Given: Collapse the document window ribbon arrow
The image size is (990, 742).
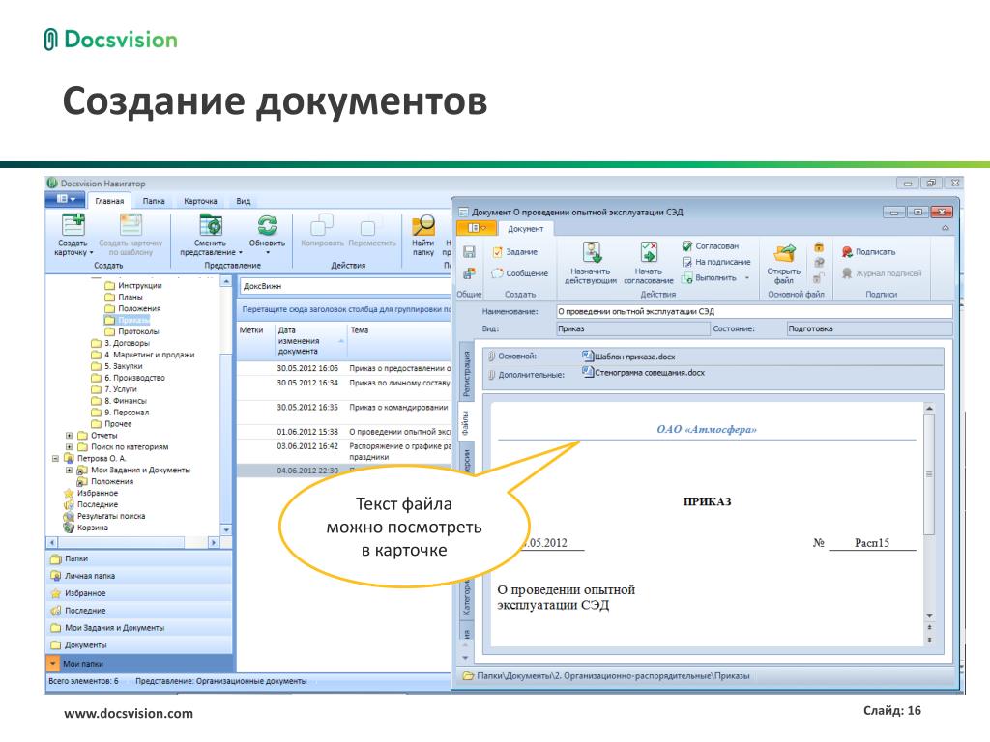Looking at the screenshot, I should tap(946, 228).
